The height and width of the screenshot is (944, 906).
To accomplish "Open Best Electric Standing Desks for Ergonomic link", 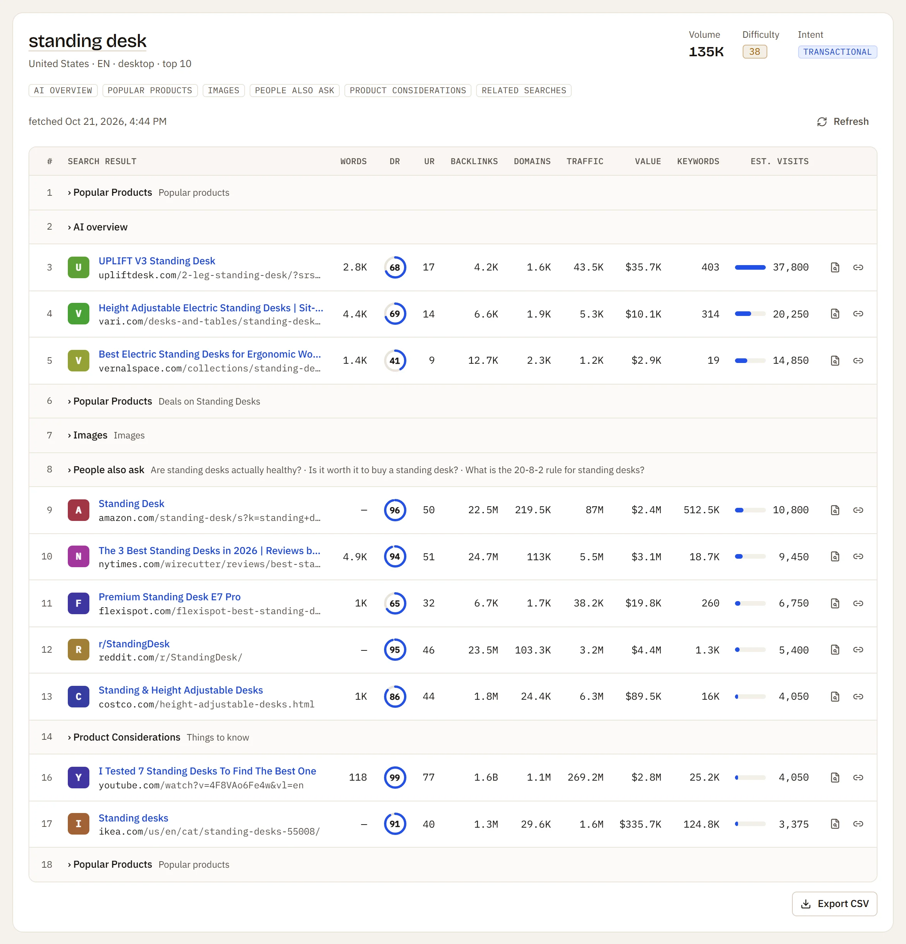I will tap(210, 354).
